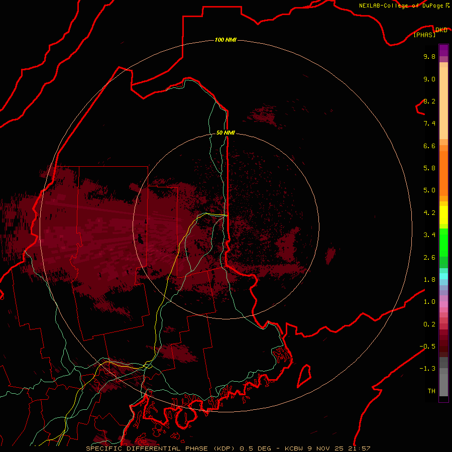Click the 100 NMI range ring label

[x=225, y=40]
